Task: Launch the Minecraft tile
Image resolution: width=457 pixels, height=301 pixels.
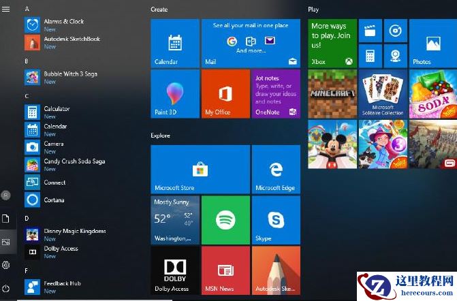Action: tap(332, 94)
